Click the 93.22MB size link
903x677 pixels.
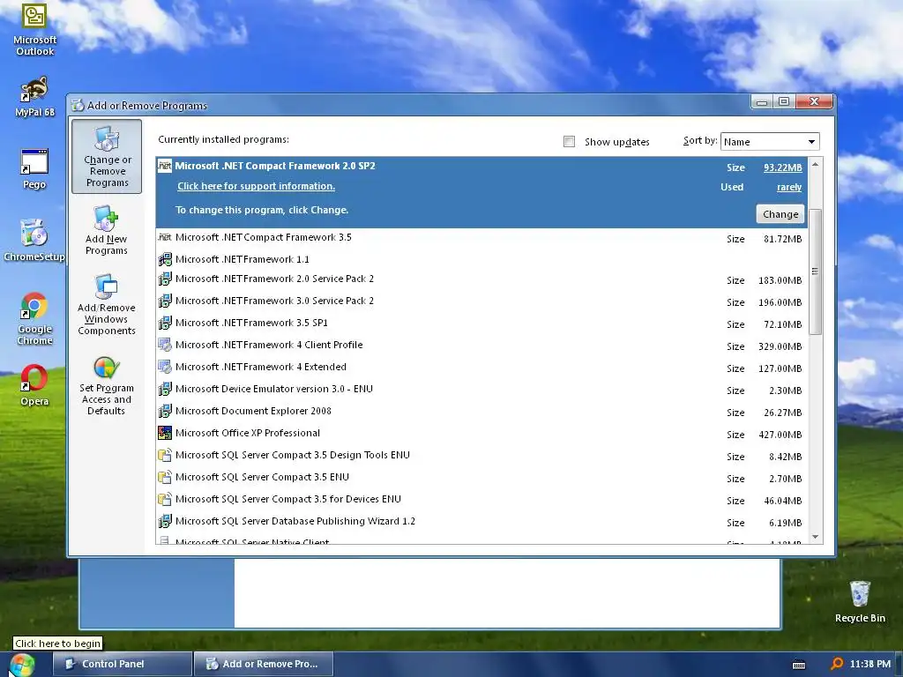point(783,167)
